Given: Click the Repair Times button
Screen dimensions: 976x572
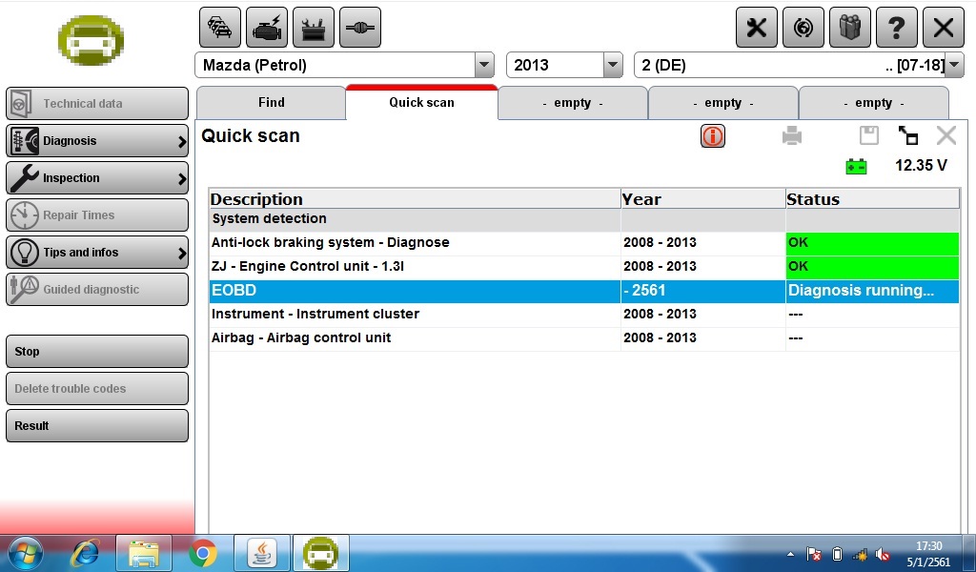Looking at the screenshot, I should click(x=97, y=214).
